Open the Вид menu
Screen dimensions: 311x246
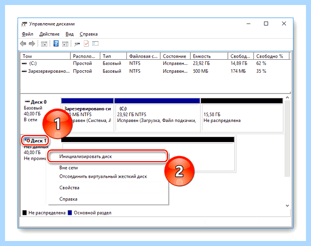[69, 34]
